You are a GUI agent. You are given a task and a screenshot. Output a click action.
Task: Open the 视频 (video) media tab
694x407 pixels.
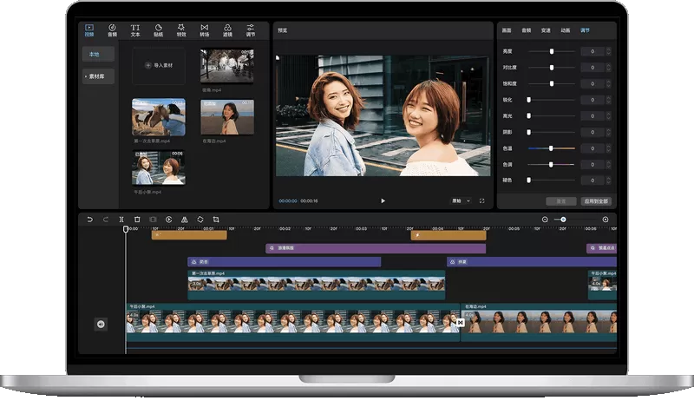89,30
